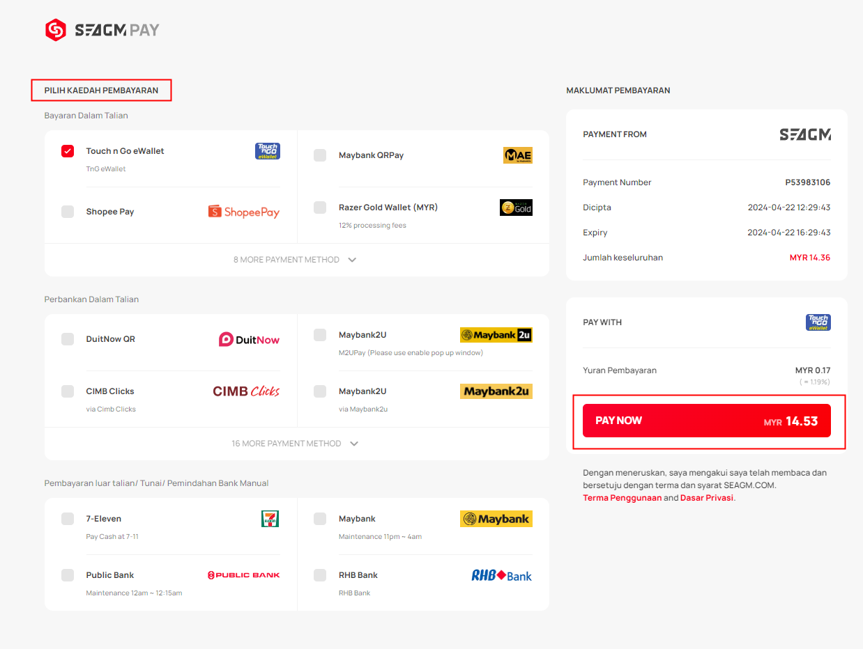Image resolution: width=863 pixels, height=649 pixels.
Task: Click the 7-Eleven logo
Action: click(x=270, y=519)
